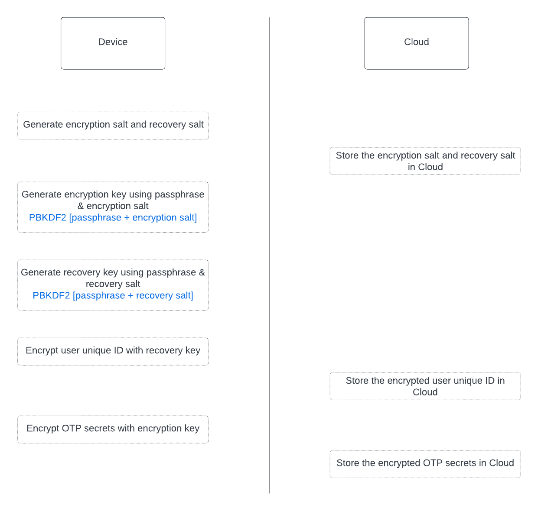Select the Generate encryption key using passphrase box
538x511 pixels.
point(113,207)
